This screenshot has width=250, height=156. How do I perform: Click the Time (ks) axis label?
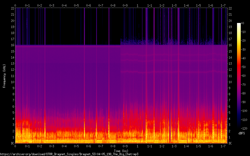point(121,150)
